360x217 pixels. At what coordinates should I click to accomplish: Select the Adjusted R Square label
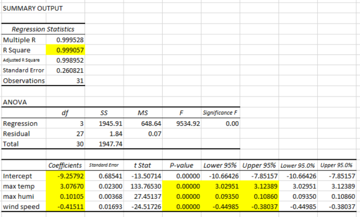click(21, 60)
